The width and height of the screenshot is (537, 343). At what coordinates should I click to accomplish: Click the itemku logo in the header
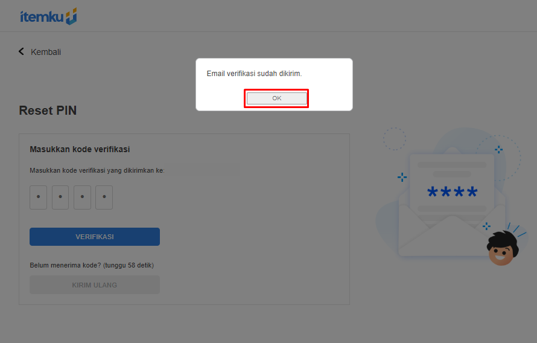click(x=48, y=16)
